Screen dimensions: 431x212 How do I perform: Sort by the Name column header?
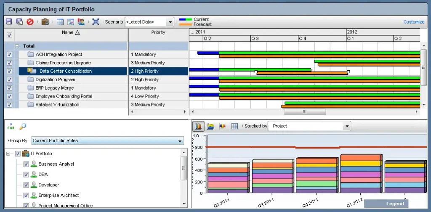(70, 32)
